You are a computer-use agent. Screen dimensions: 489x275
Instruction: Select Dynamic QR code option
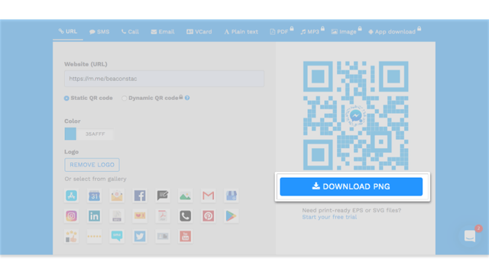point(125,99)
